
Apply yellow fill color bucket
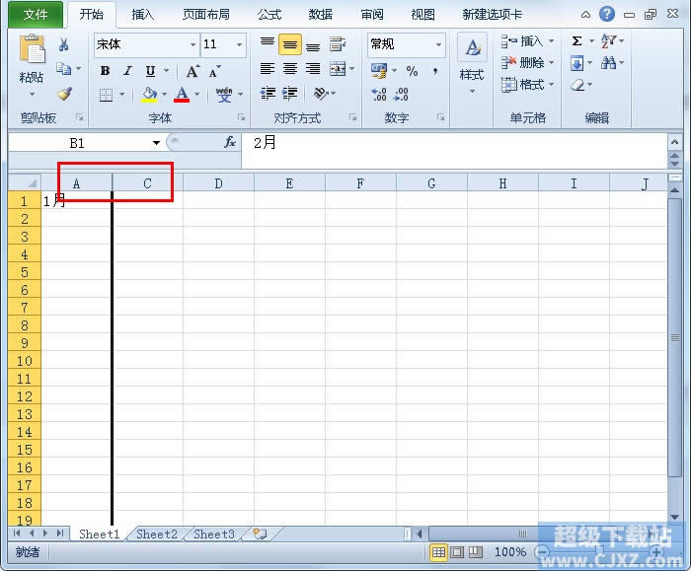click(150, 95)
